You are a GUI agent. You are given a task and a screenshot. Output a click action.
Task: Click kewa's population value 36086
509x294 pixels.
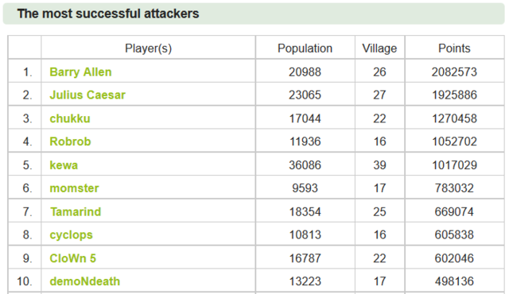point(305,165)
